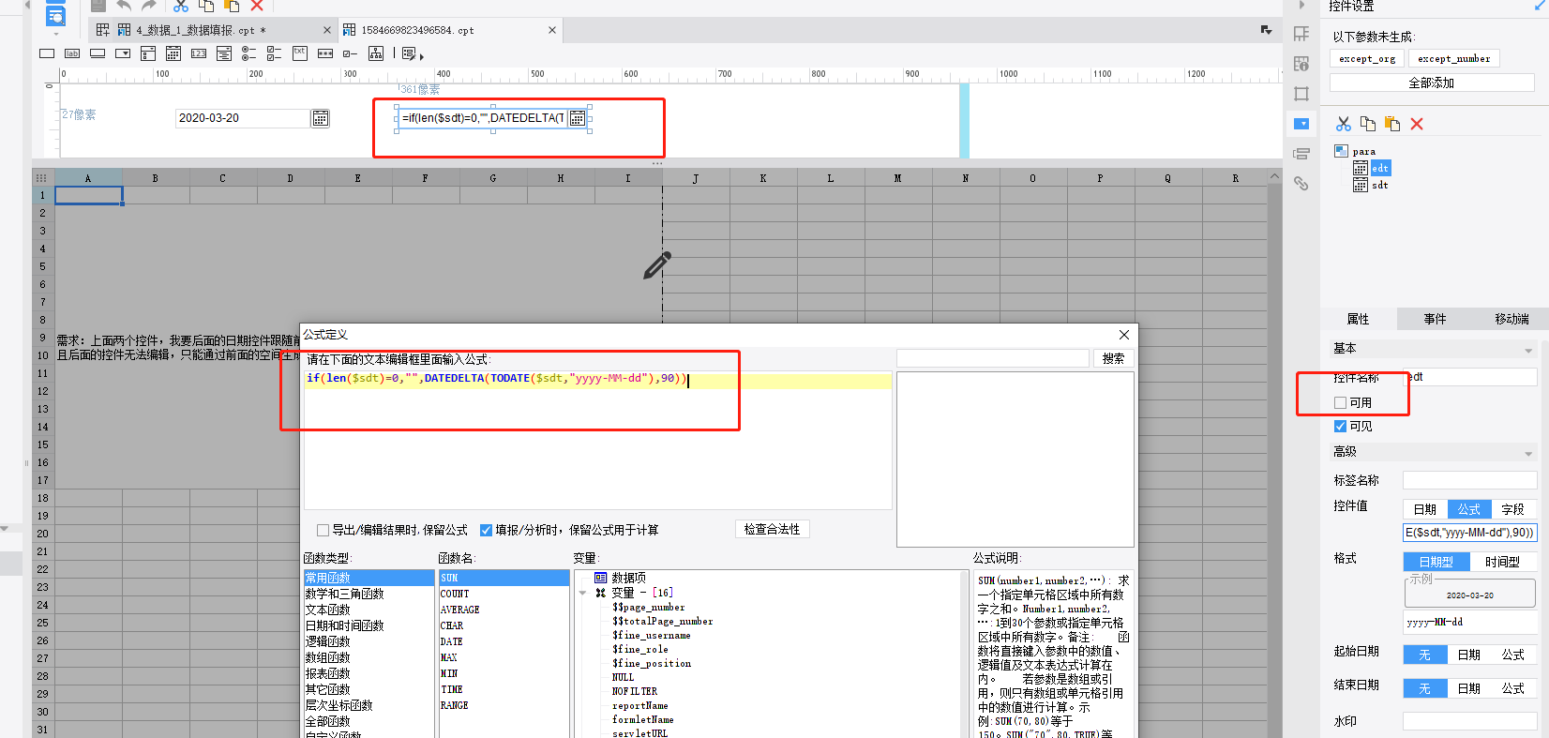Select the date calendar widget tool
The width and height of the screenshot is (1549, 738).
[173, 53]
